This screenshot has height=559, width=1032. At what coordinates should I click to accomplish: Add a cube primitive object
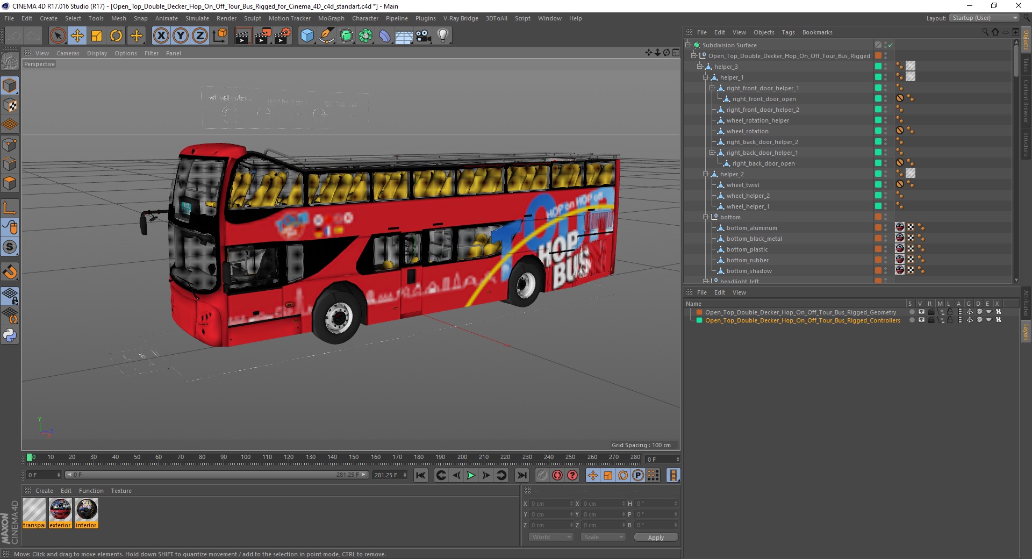307,36
